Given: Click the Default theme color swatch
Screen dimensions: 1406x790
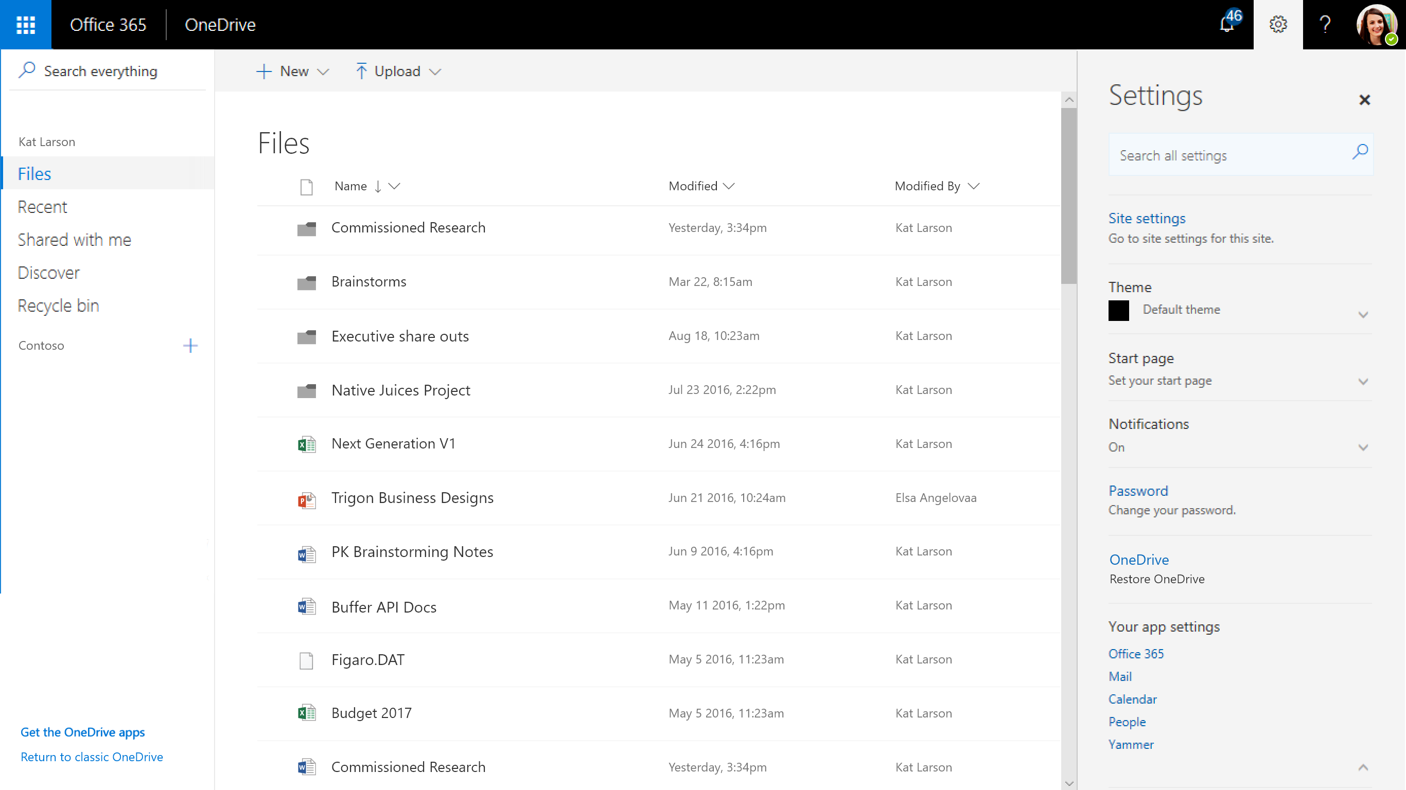Looking at the screenshot, I should pos(1119,310).
